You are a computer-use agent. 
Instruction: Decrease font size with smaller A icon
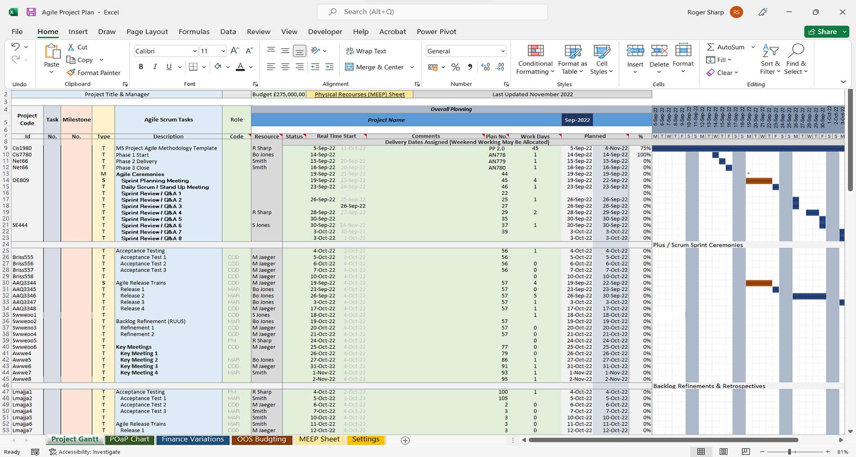click(249, 51)
